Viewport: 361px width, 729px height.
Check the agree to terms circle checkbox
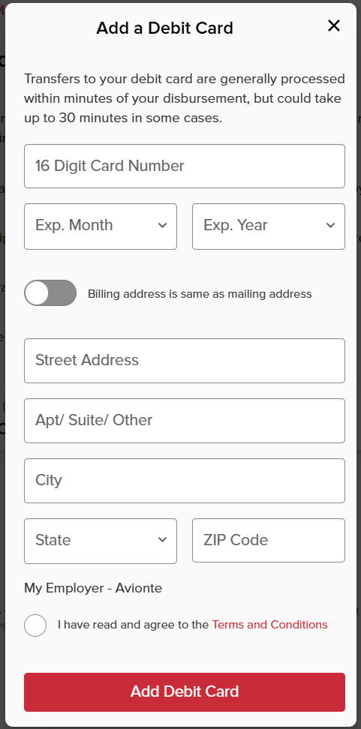[x=35, y=625]
